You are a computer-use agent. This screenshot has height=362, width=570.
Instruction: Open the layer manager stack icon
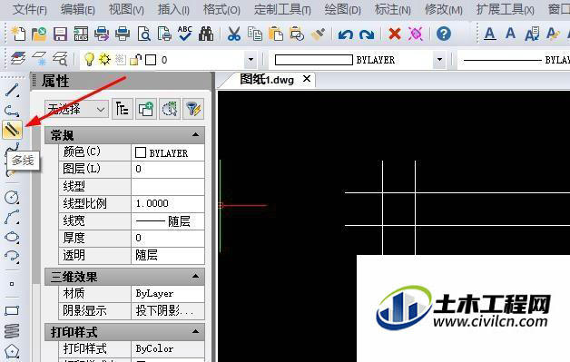click(18, 58)
